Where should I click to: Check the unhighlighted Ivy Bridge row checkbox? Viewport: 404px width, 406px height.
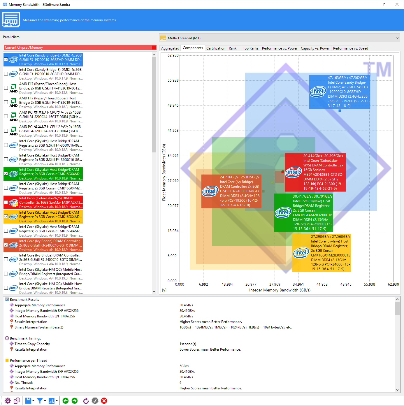pyautogui.click(x=6, y=259)
